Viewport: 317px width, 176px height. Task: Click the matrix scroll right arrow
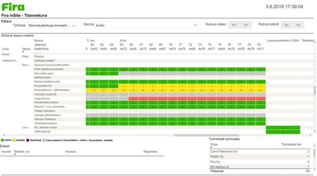click(x=310, y=135)
